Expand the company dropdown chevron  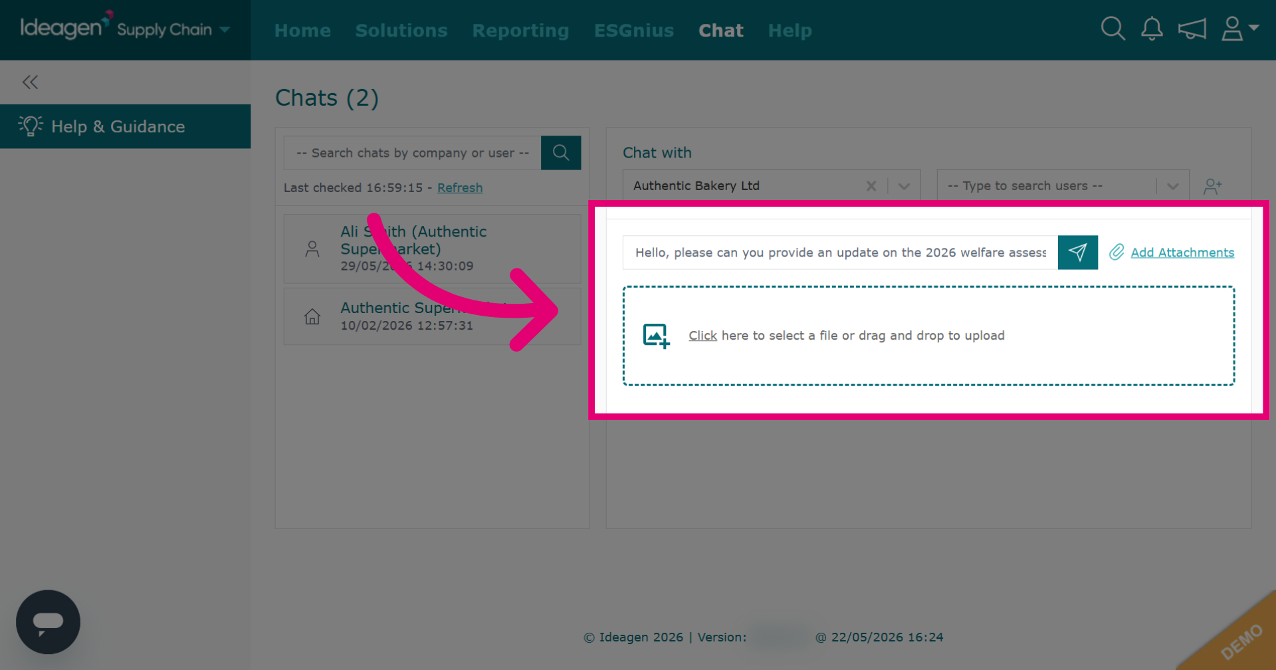point(904,186)
